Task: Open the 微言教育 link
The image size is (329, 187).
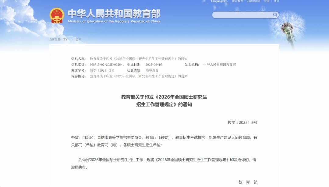Action: (237, 1)
